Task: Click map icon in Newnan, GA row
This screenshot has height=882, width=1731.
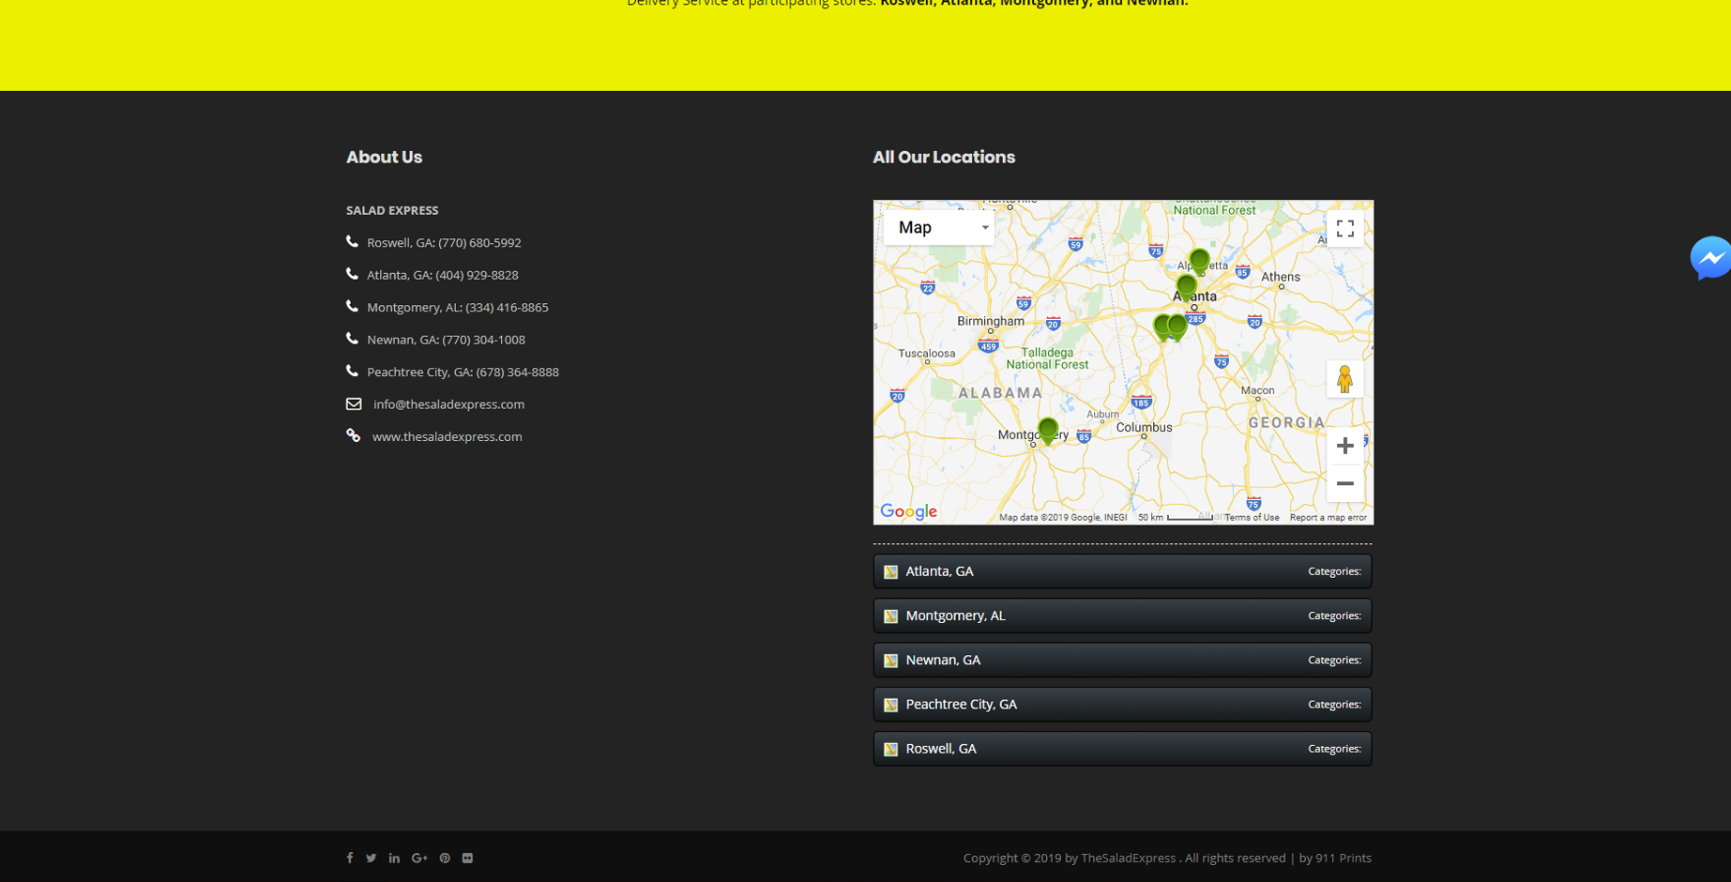Action: pos(891,661)
